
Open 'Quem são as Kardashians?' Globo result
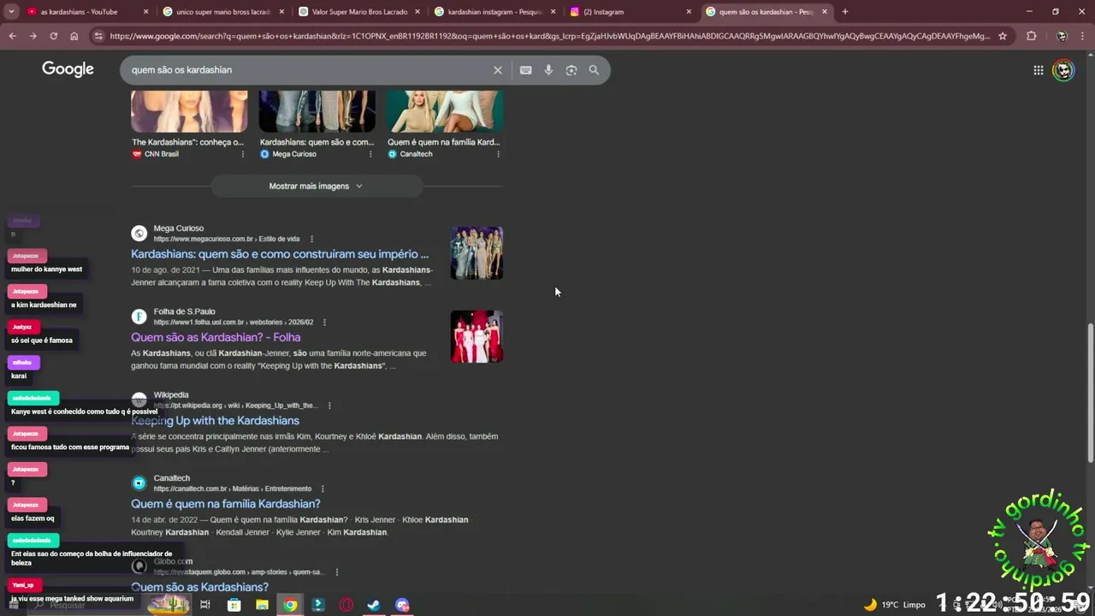pyautogui.click(x=199, y=587)
